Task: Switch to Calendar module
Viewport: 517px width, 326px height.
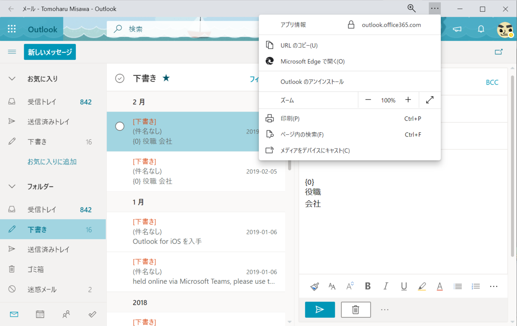Action: point(40,314)
